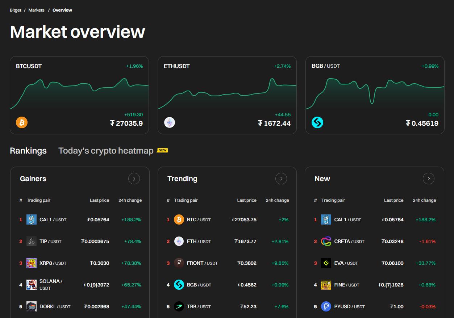Select SOLANA / USDT pair in Gainers
Image resolution: width=454 pixels, height=318 pixels.
click(51, 285)
